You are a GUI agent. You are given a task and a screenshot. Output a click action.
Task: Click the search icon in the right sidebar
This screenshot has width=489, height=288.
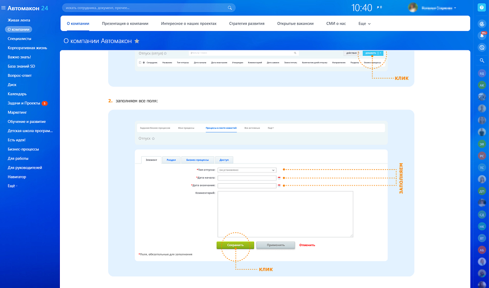(482, 60)
